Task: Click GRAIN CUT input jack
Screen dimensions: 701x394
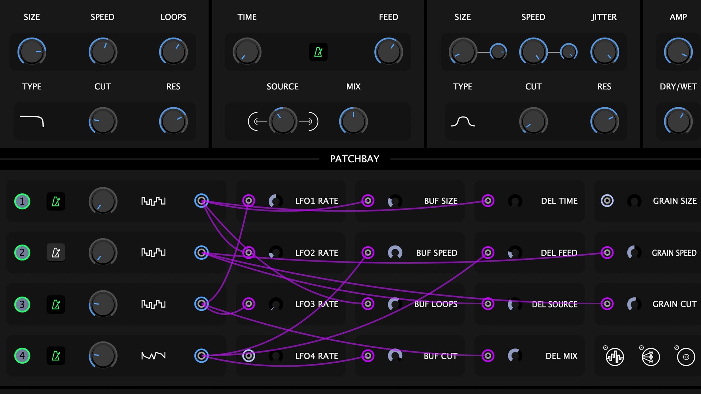Action: point(607,304)
